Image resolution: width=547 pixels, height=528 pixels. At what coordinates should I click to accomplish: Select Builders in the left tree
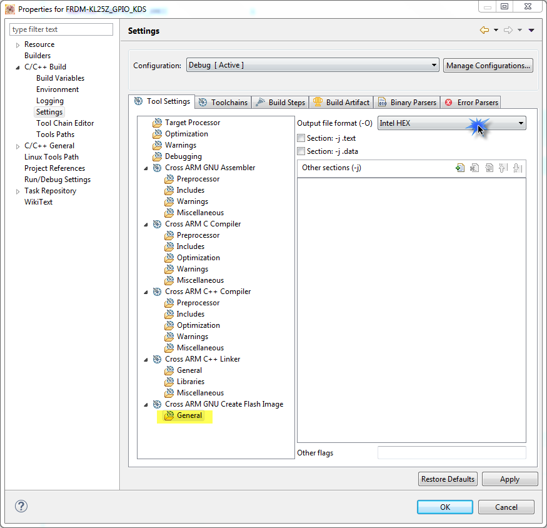(38, 56)
